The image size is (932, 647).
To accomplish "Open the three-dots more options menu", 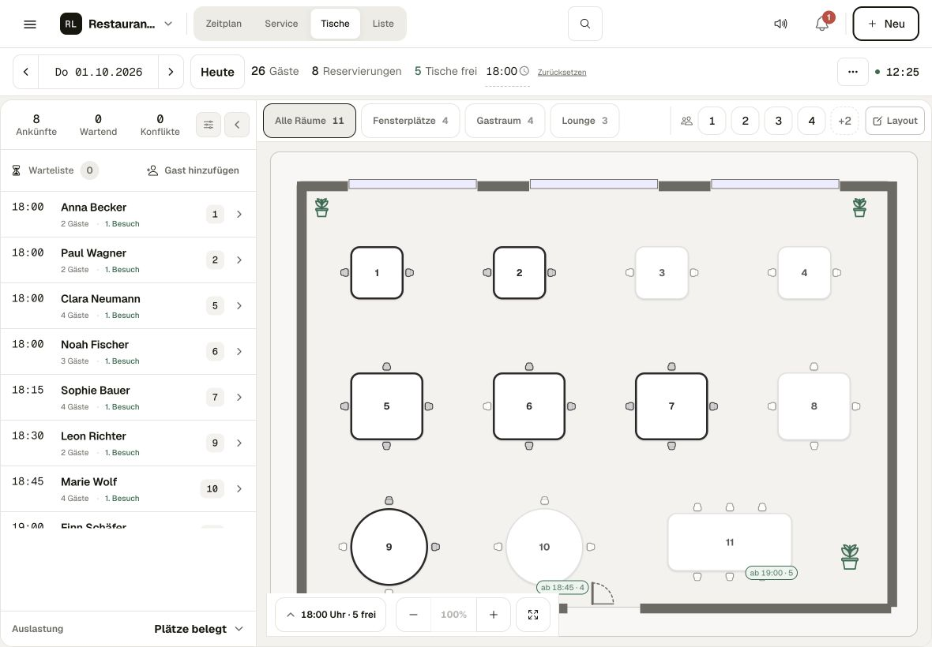I will pyautogui.click(x=853, y=72).
